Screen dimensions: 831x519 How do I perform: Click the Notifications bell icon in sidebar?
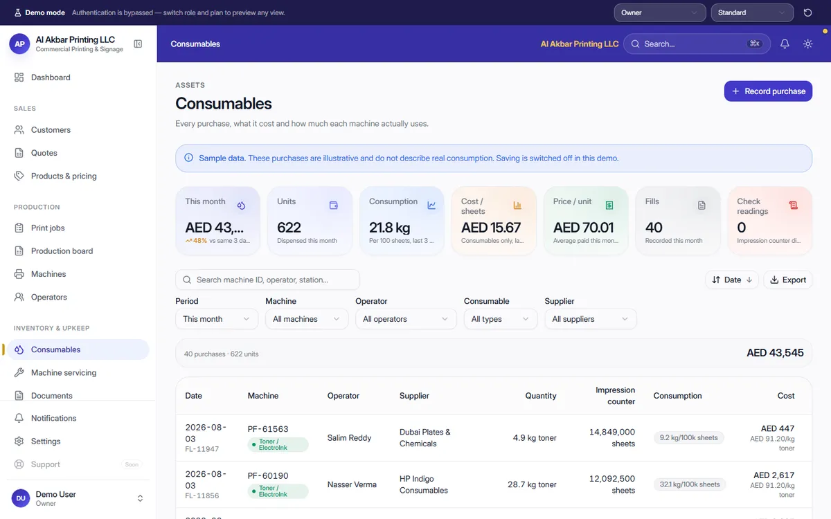tap(19, 418)
